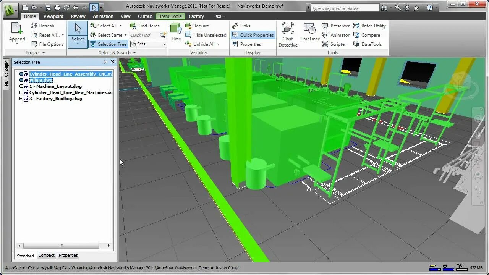The image size is (489, 275).
Task: Expand the 1 - Machine_Layout.dwg node
Action: point(21,86)
